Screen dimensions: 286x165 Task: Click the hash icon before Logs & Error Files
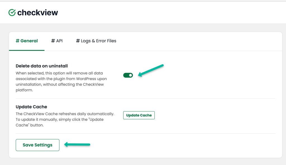tap(78, 41)
